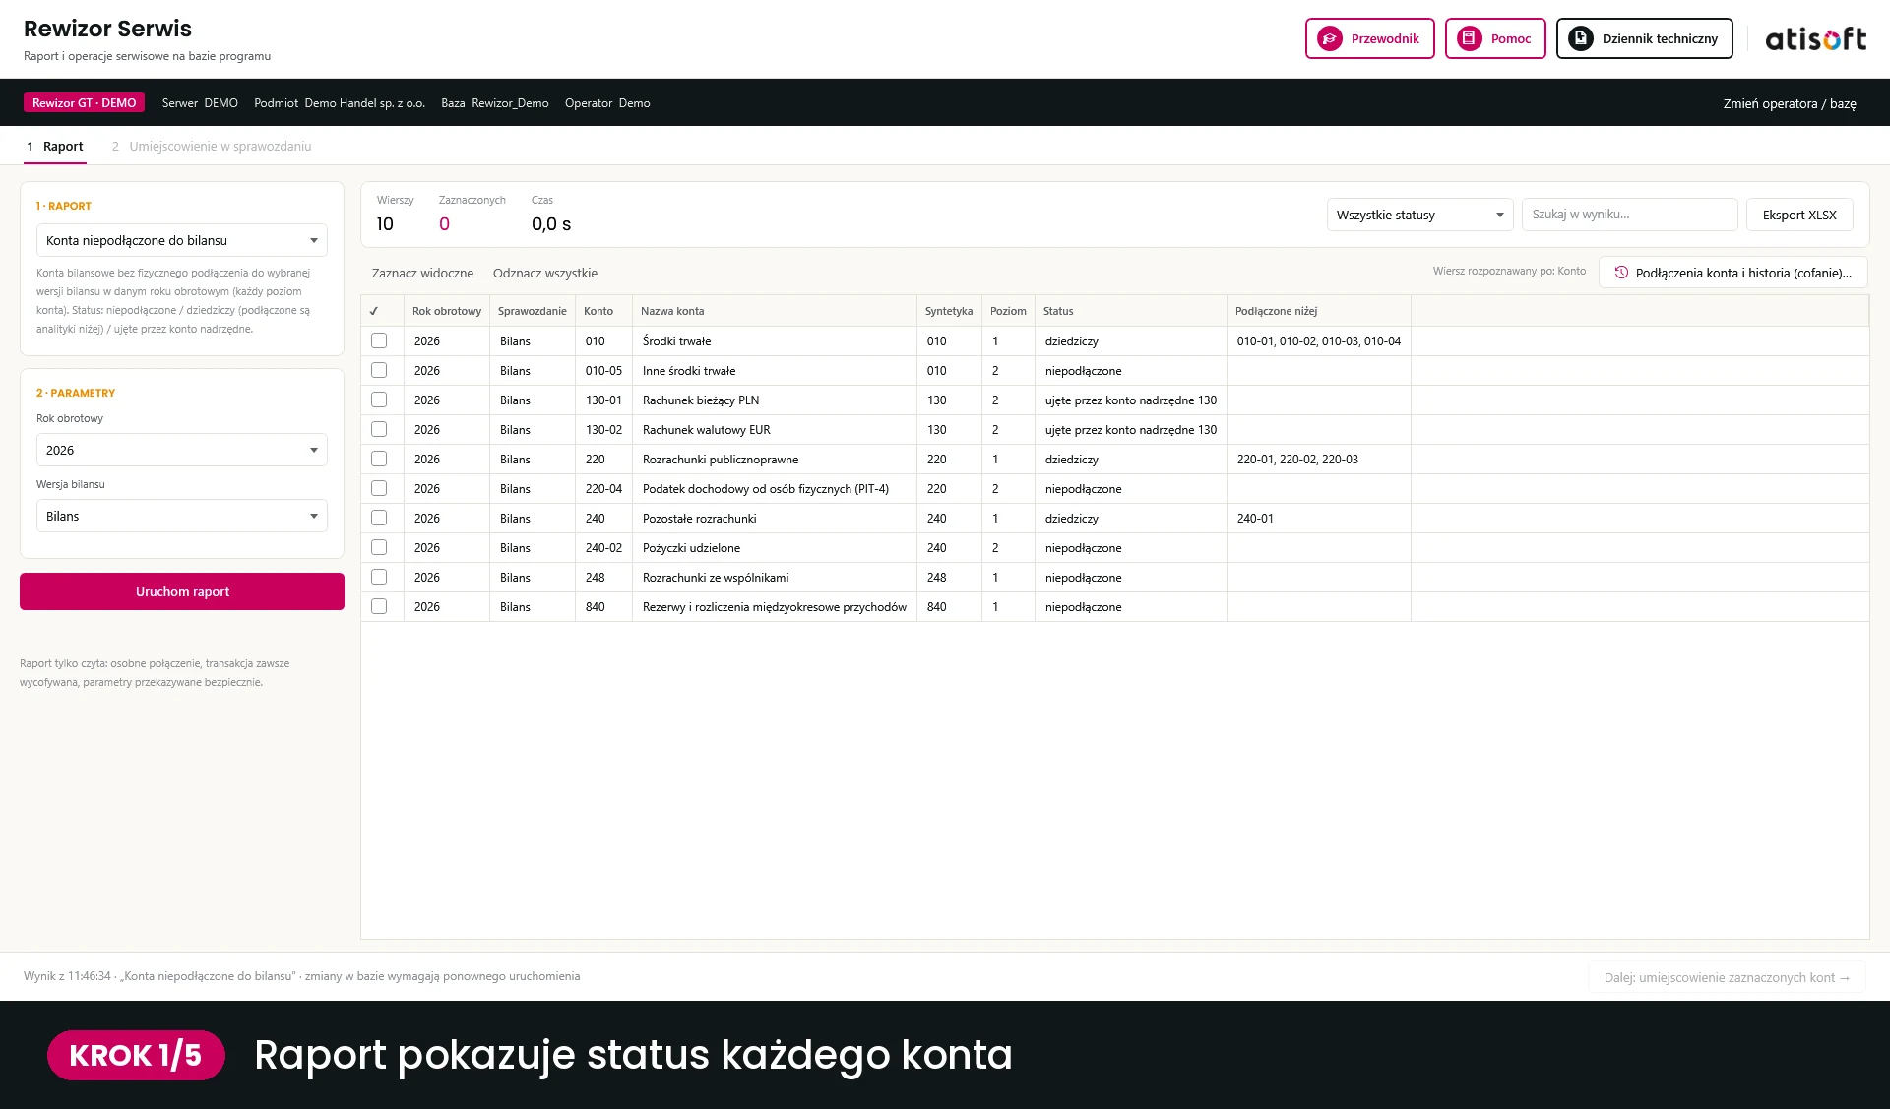Click the history clock icon beside Podłączenia konta
Screen dimensions: 1890x1109
(x=1621, y=273)
